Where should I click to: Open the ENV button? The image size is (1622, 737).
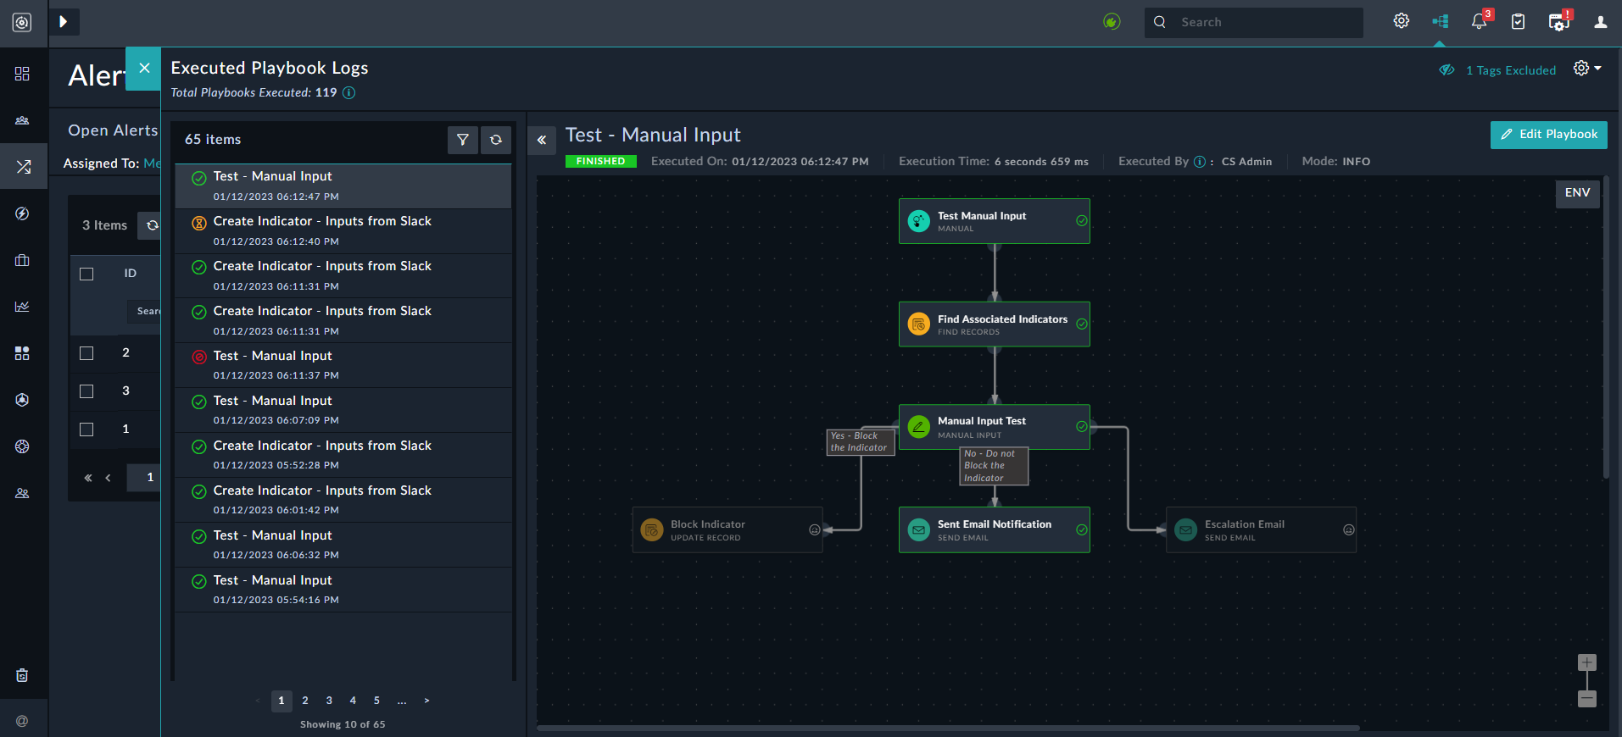pos(1577,193)
